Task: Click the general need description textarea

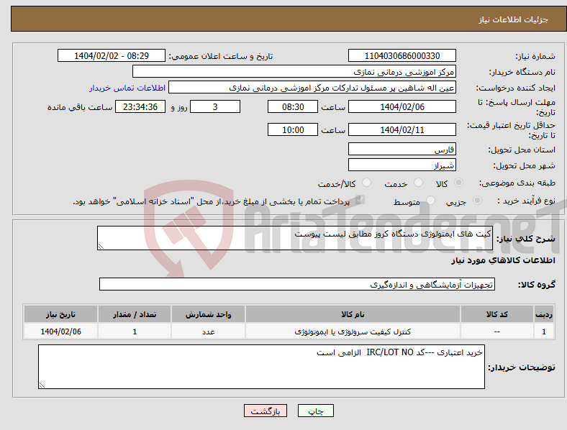Action: [295, 238]
